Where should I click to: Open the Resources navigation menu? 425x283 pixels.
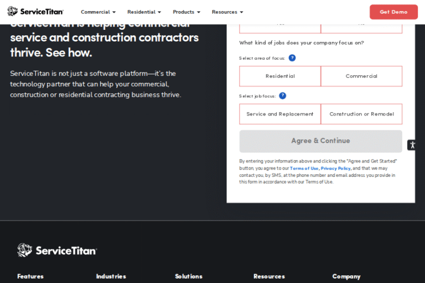[x=227, y=12]
